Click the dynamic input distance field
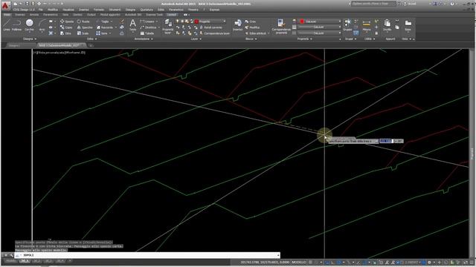 (x=386, y=141)
